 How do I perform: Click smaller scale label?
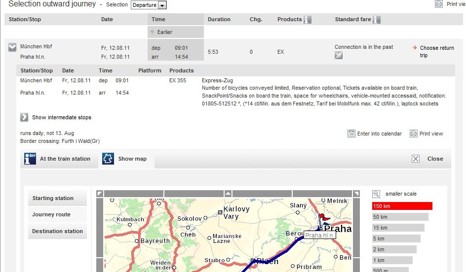(x=401, y=194)
